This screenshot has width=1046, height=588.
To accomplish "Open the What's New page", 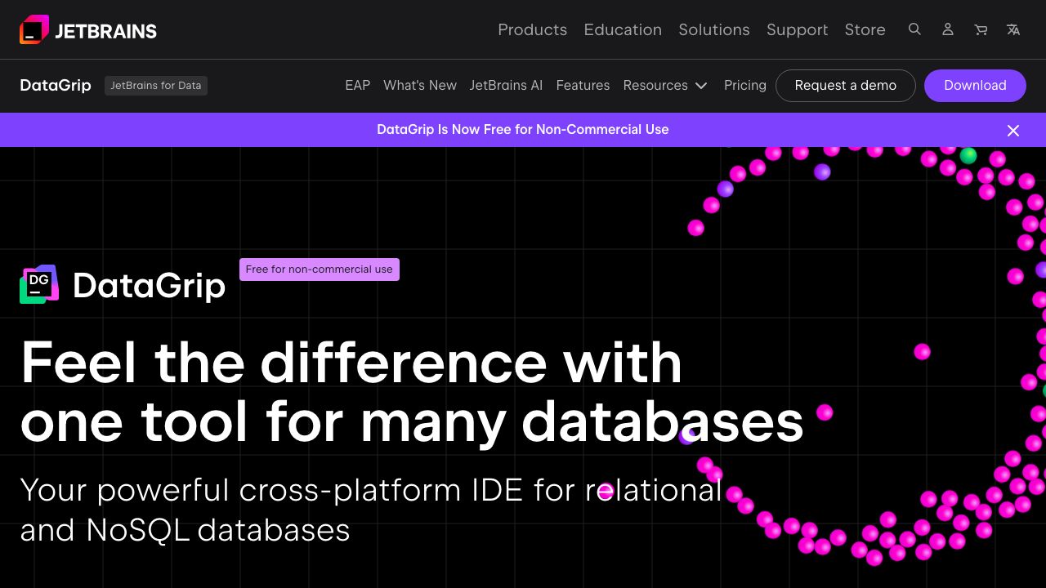I will tap(420, 85).
